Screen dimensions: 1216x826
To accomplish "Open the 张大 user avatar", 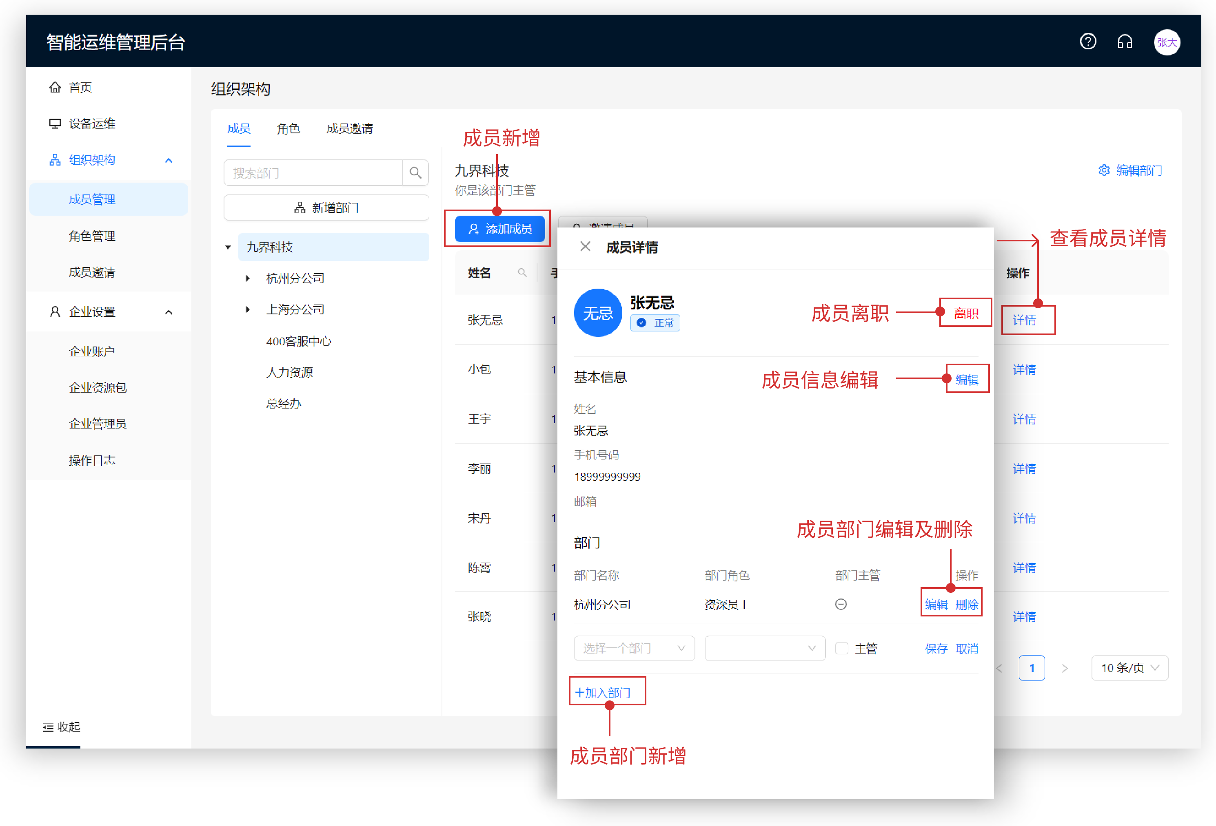I will [1166, 42].
